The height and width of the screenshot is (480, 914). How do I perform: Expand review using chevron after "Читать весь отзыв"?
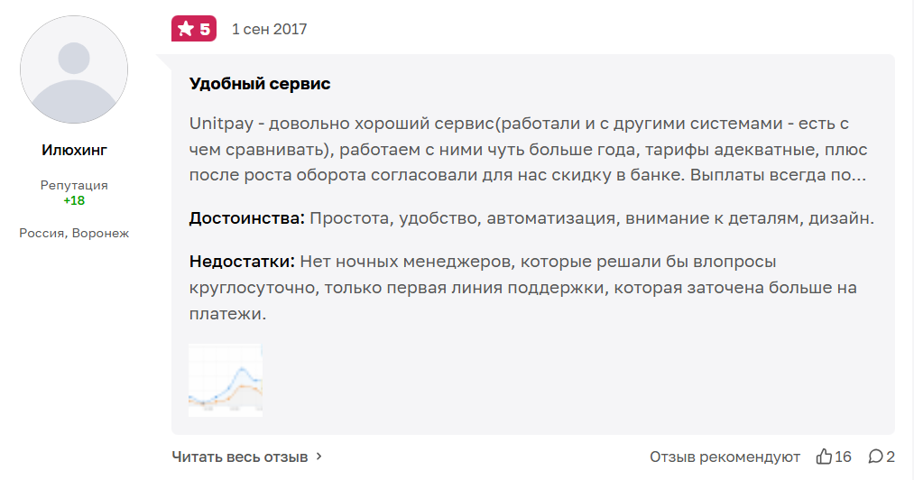click(x=319, y=457)
